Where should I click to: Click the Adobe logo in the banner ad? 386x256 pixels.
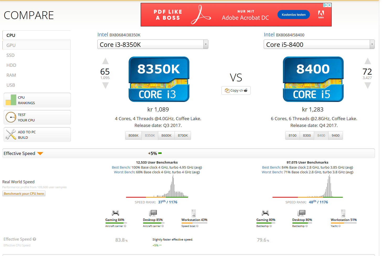(321, 14)
